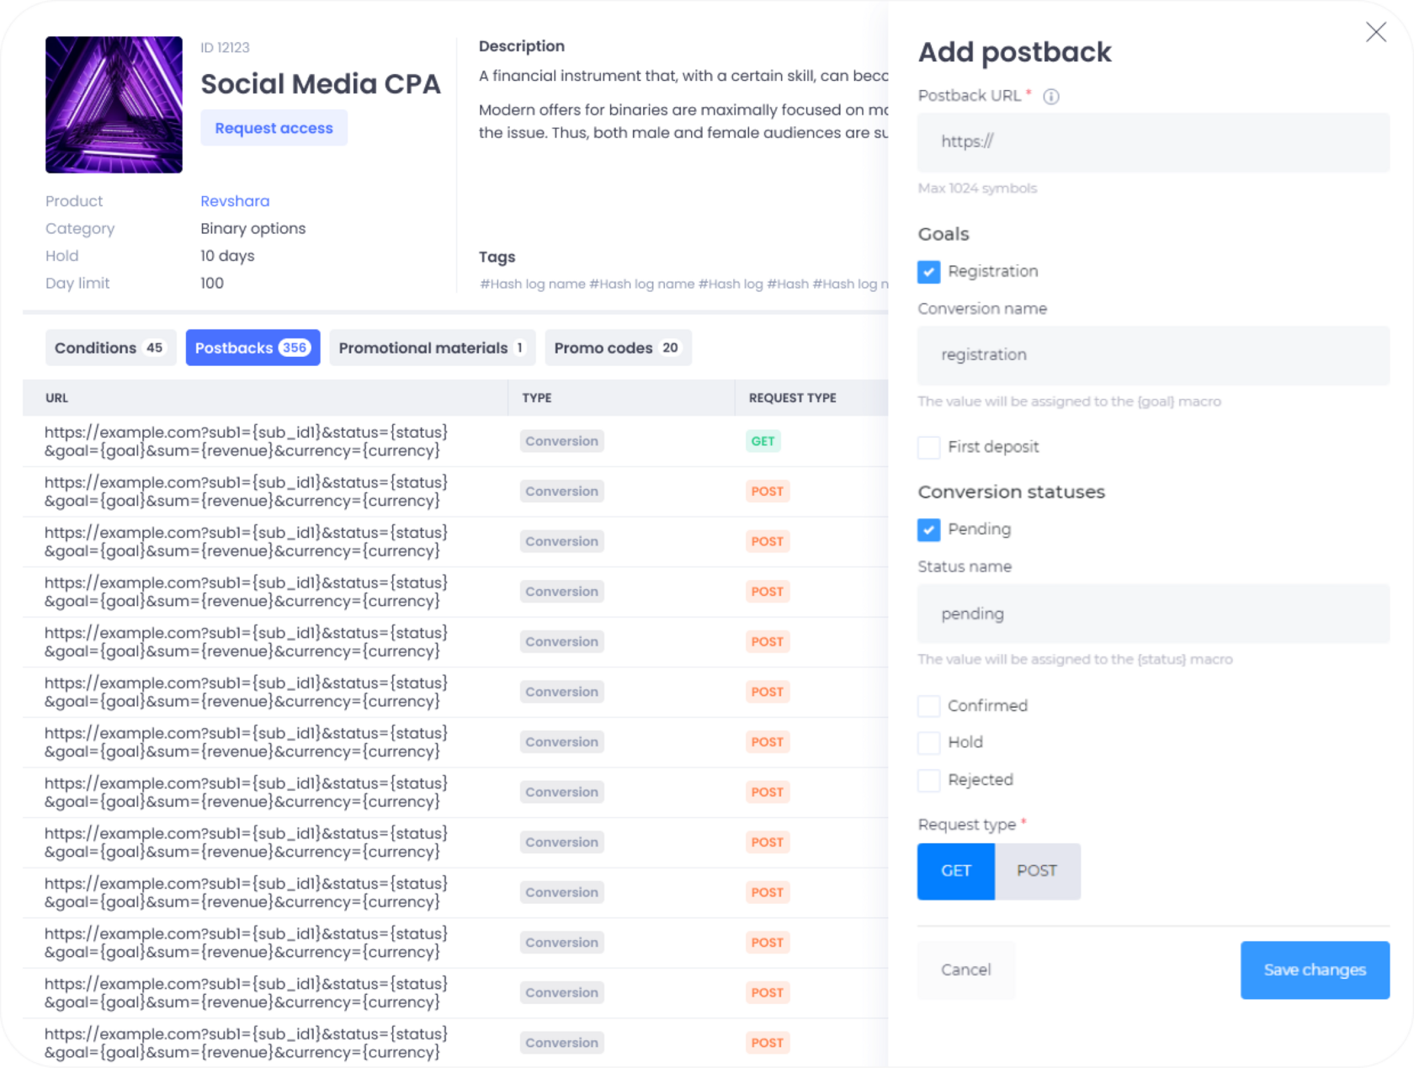Open the Revshara product link
The image size is (1414, 1068).
point(235,201)
